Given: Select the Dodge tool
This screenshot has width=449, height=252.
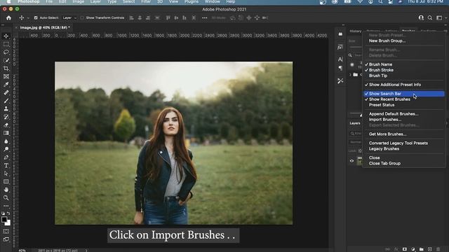Looking at the screenshot, I should 6,149.
